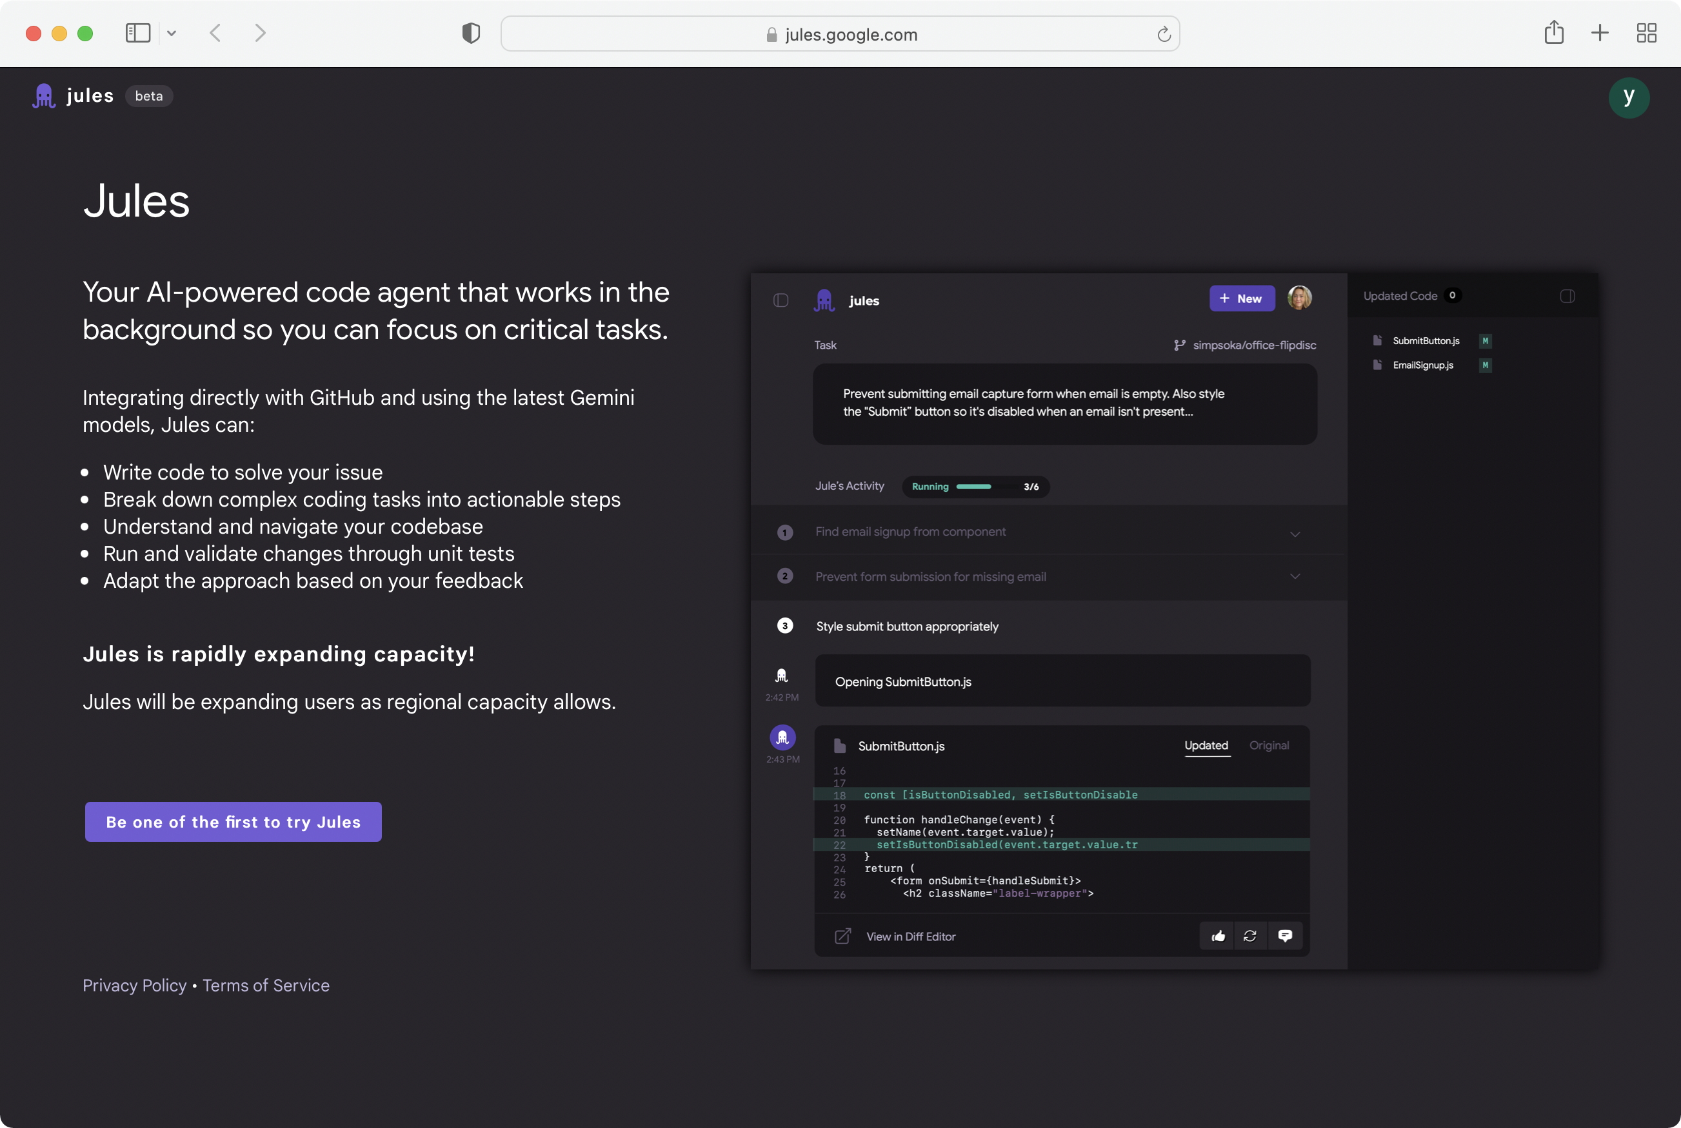Open the sidebar tab group dropdown arrow

[x=172, y=33]
